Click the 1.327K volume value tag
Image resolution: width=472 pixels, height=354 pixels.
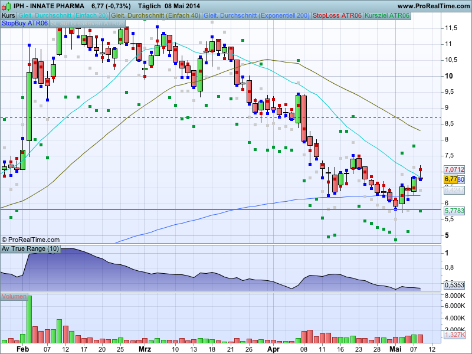click(454, 335)
